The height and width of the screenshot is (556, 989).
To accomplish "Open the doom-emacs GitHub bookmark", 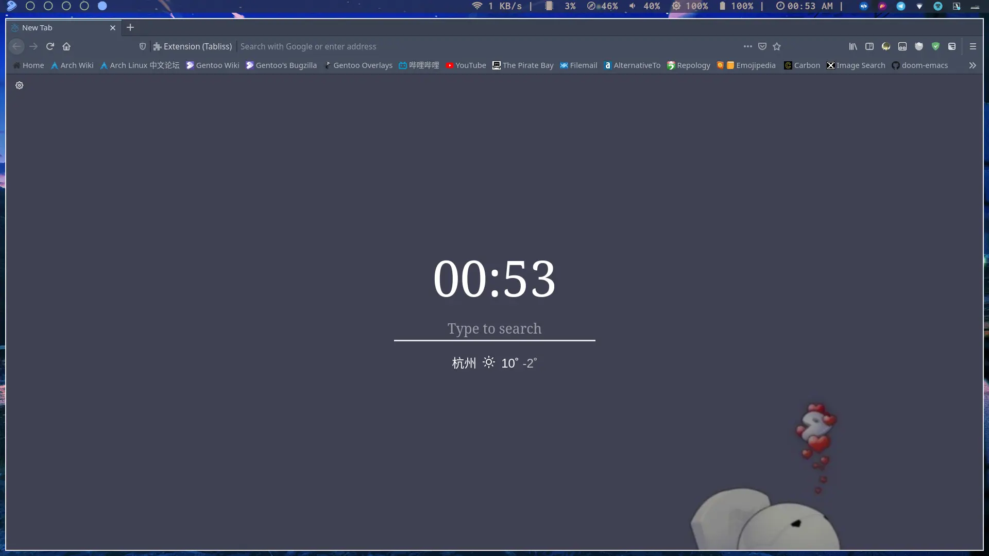I will 919,65.
